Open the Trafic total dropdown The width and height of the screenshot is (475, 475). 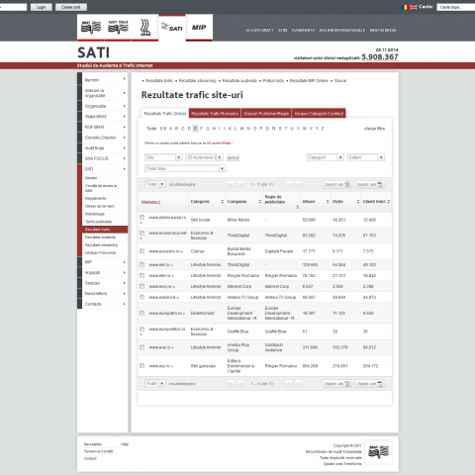[185, 168]
